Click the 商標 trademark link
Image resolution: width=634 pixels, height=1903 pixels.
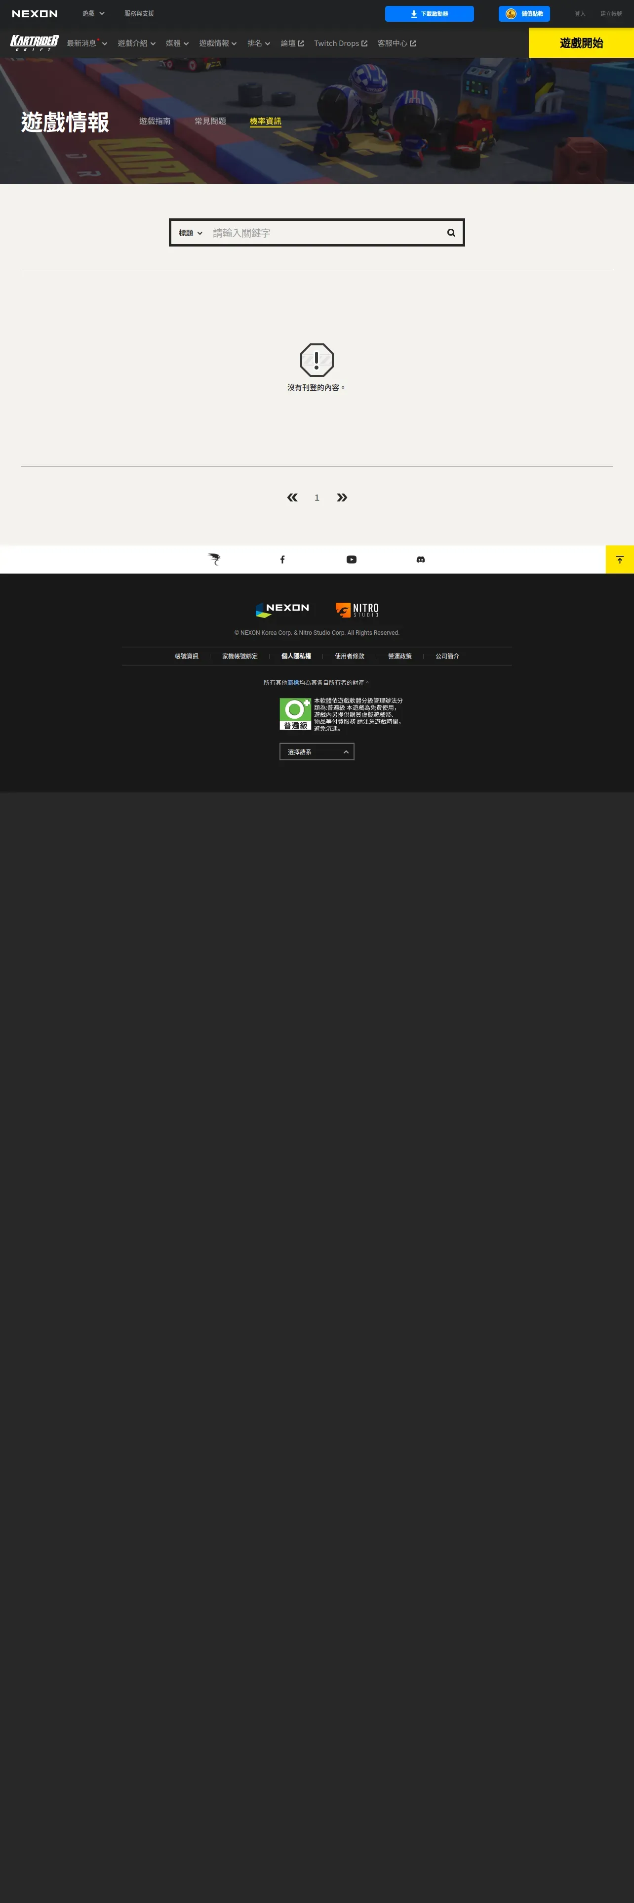click(x=293, y=683)
